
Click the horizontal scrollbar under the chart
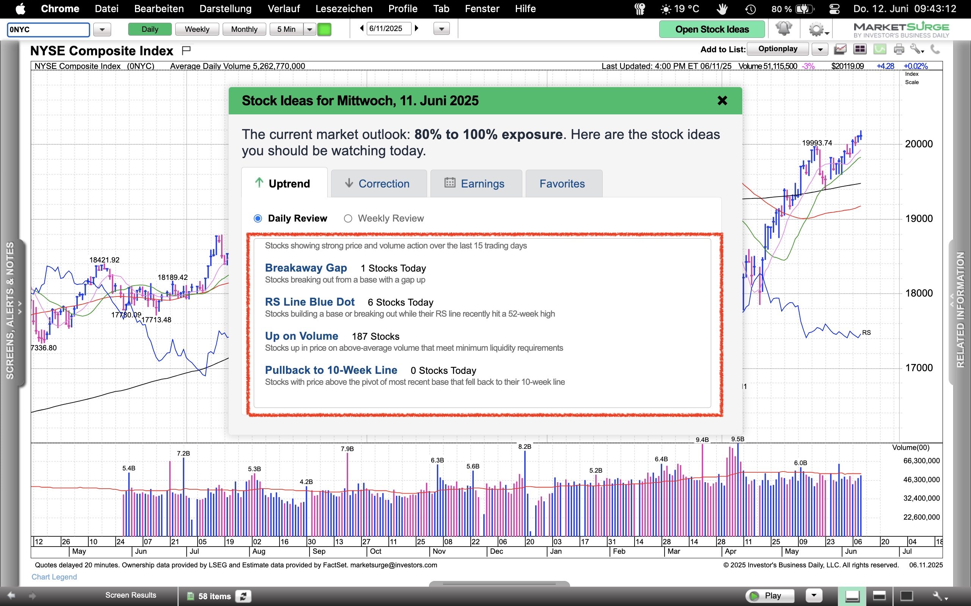click(499, 584)
